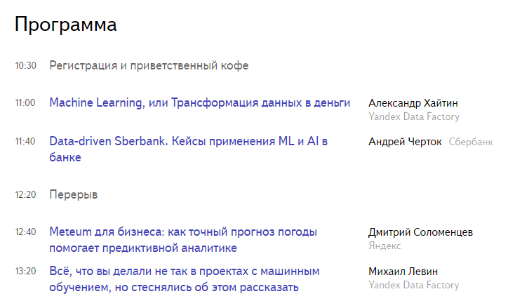Open the Meteum для бизнеса talk link
Image resolution: width=508 pixels, height=308 pixels.
pyautogui.click(x=183, y=232)
